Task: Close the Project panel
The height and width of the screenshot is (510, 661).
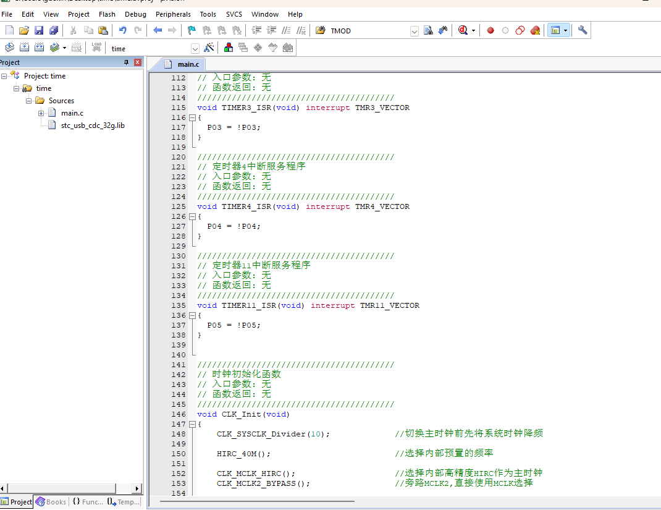Action: point(137,62)
